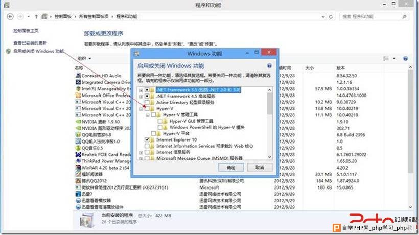Select the QQ音乐8.5 icon

tap(78, 148)
